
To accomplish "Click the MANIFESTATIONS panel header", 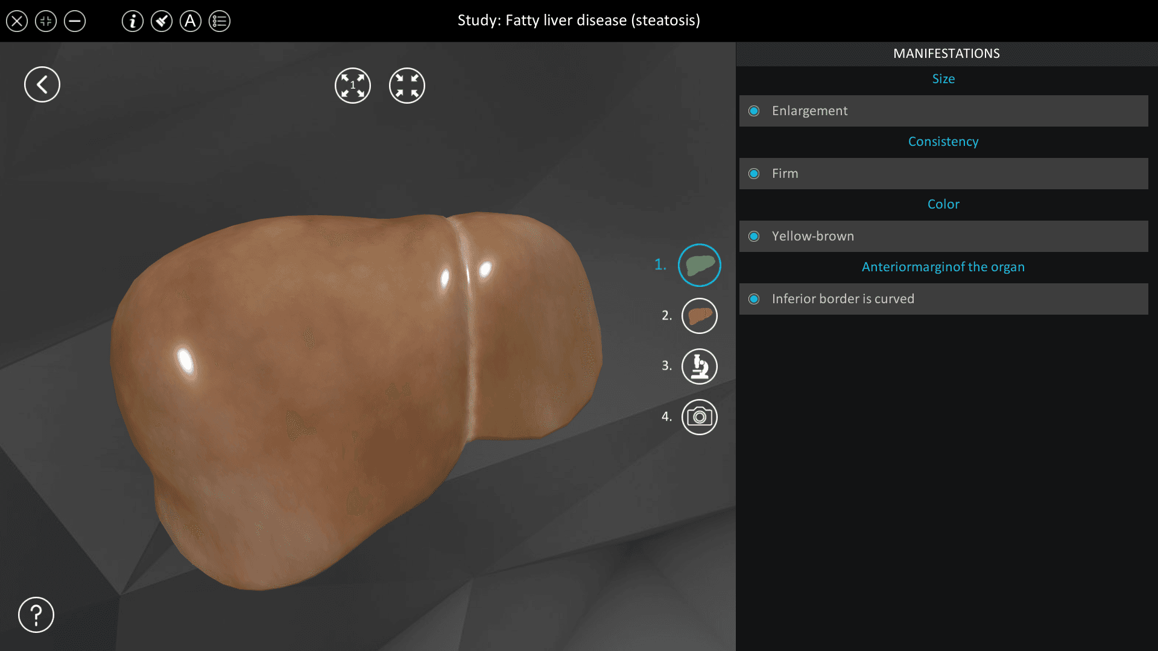I will tap(946, 54).
